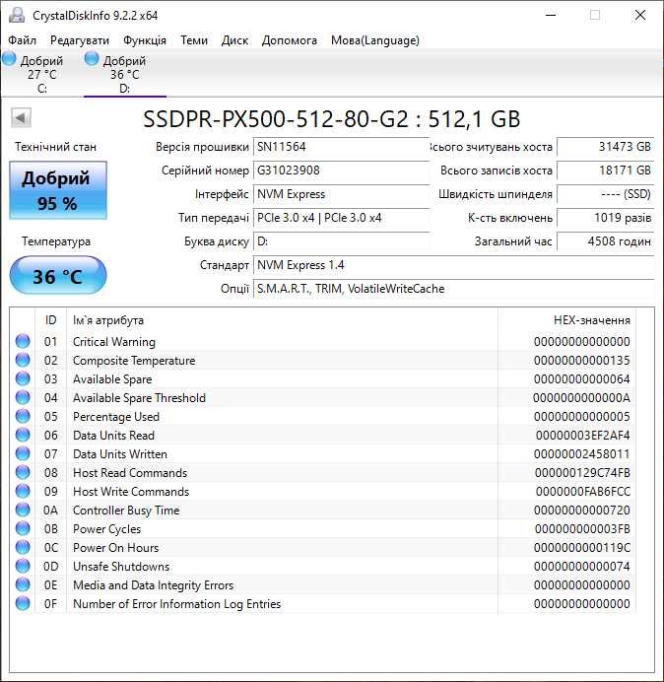This screenshot has width=664, height=682.
Task: Click the status orb for Critical Warning
Action: click(23, 341)
